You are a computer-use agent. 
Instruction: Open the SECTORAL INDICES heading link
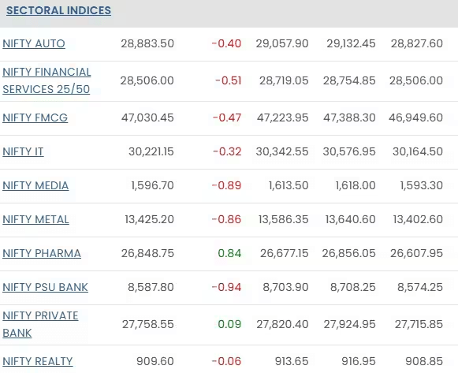coord(58,10)
